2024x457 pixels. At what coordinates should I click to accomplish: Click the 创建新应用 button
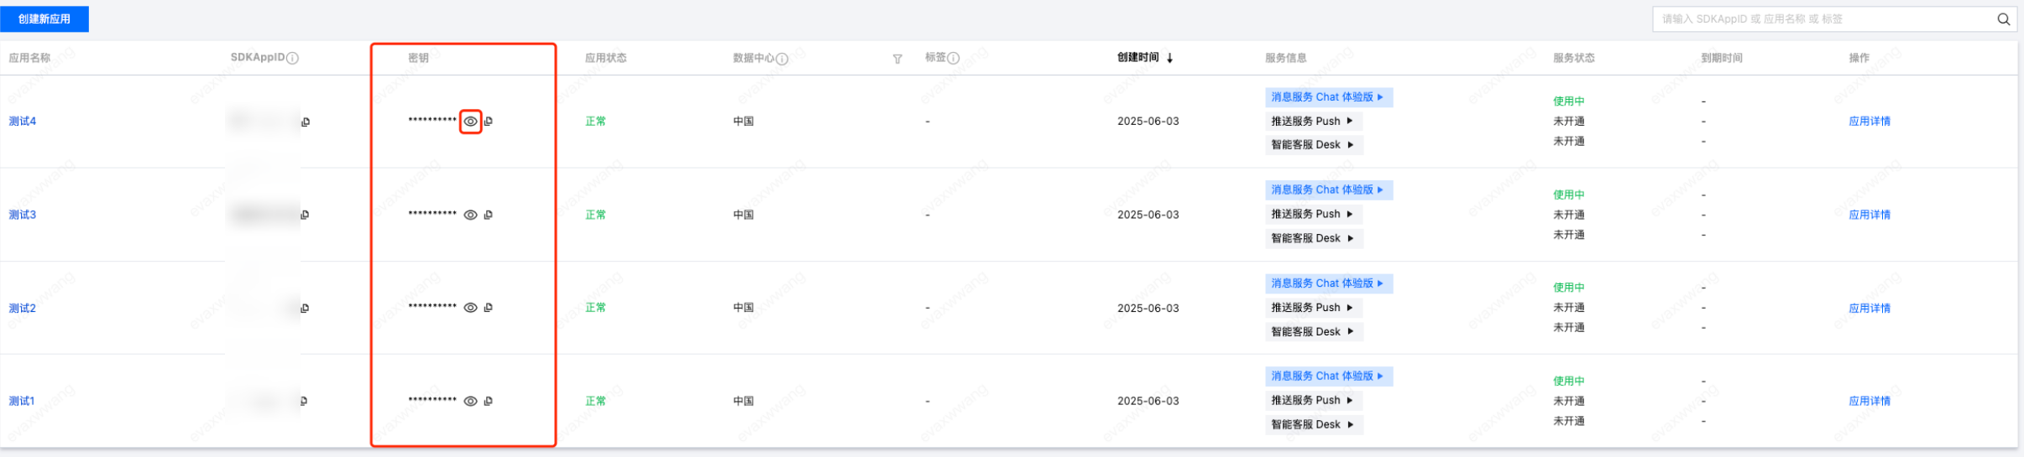click(44, 18)
